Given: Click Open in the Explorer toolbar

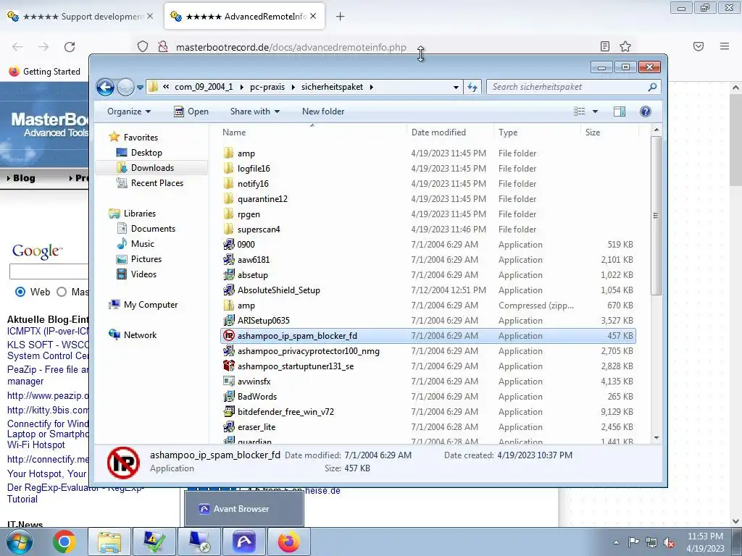Looking at the screenshot, I should click(191, 111).
